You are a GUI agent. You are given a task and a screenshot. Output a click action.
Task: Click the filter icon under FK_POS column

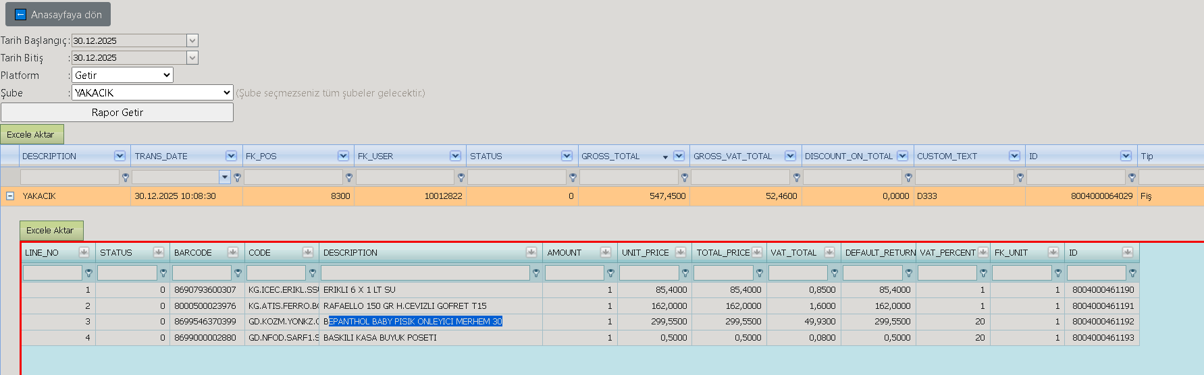[349, 177]
